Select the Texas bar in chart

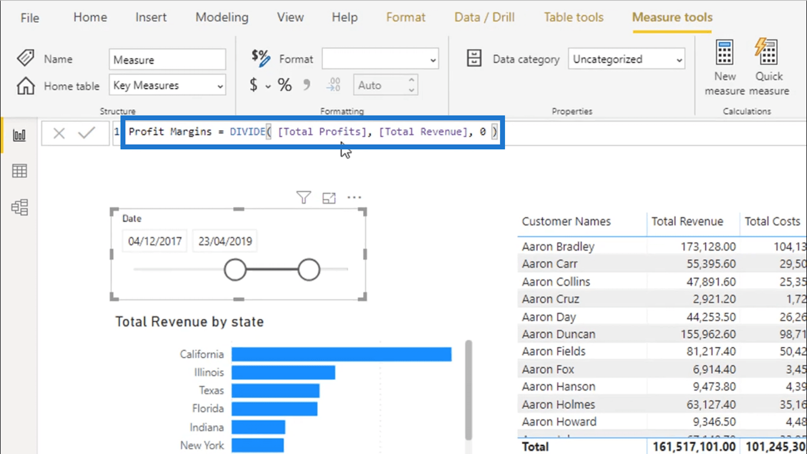[275, 390]
